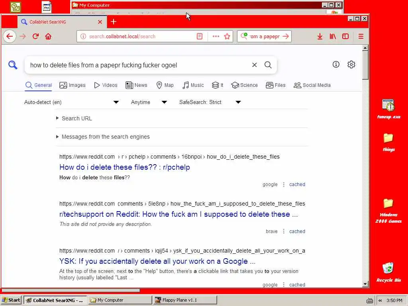Switch to the Science category
This screenshot has height=306, width=408.
pos(244,85)
